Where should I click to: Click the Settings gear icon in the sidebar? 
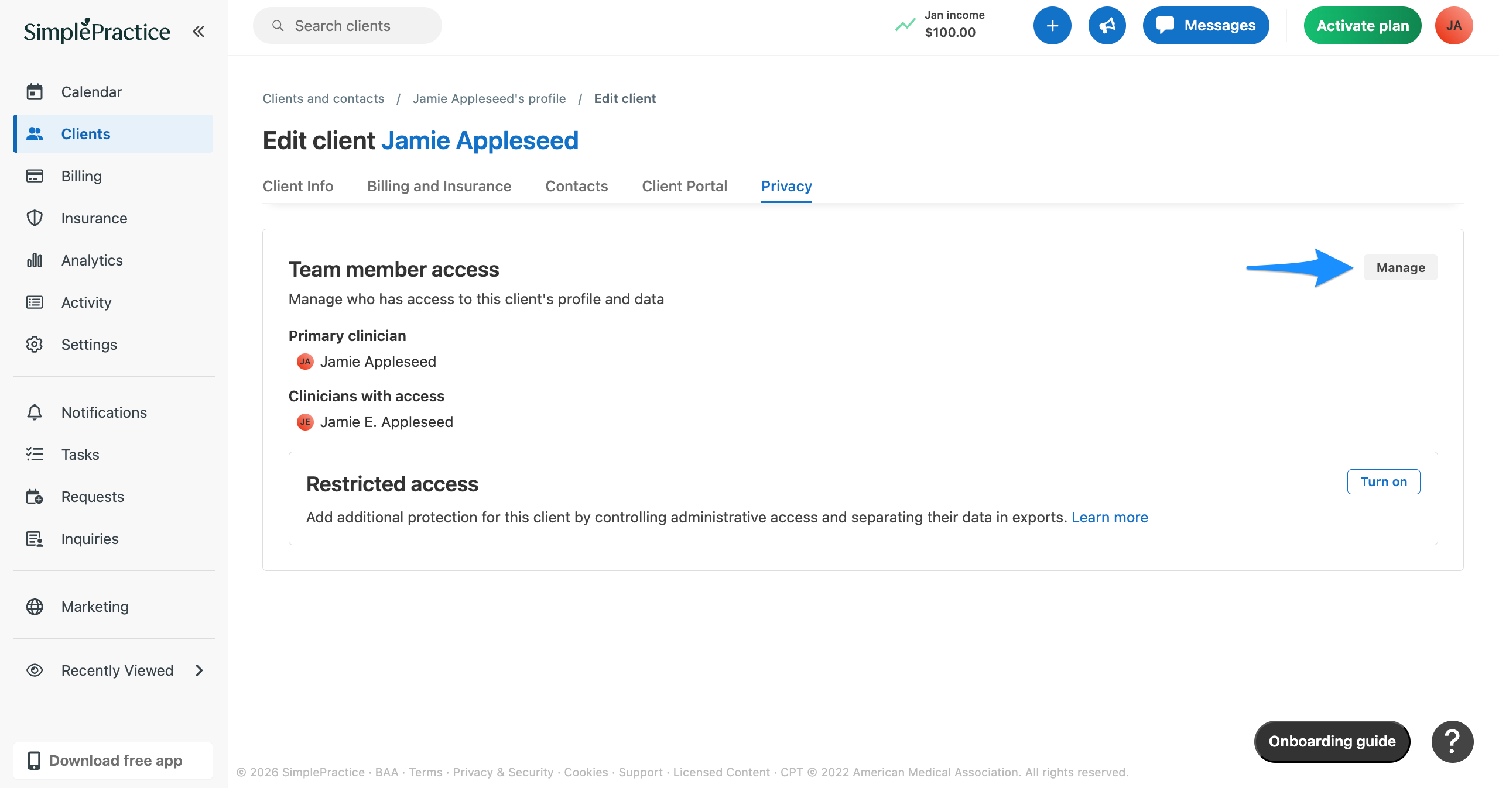35,345
